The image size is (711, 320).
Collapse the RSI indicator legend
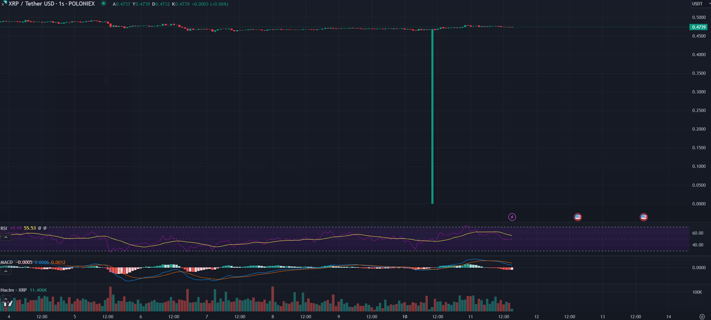6,237
